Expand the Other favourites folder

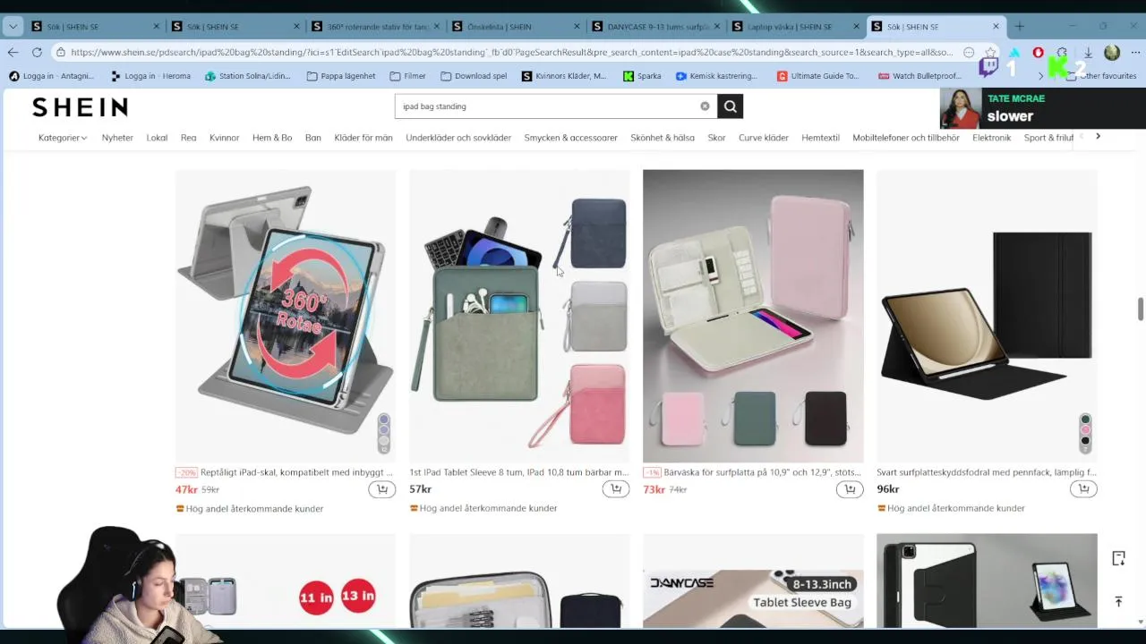pos(1100,76)
